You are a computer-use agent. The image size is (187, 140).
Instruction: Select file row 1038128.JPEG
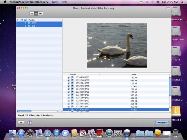(116, 107)
